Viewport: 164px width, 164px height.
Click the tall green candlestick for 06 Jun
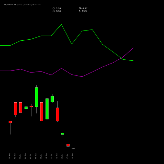tap(36, 97)
